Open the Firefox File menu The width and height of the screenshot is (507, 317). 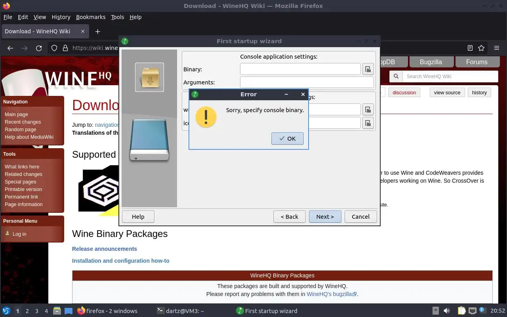[x=8, y=17]
